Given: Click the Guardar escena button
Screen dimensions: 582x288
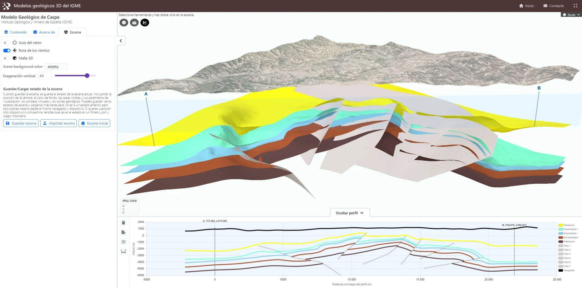Looking at the screenshot, I should pos(21,123).
